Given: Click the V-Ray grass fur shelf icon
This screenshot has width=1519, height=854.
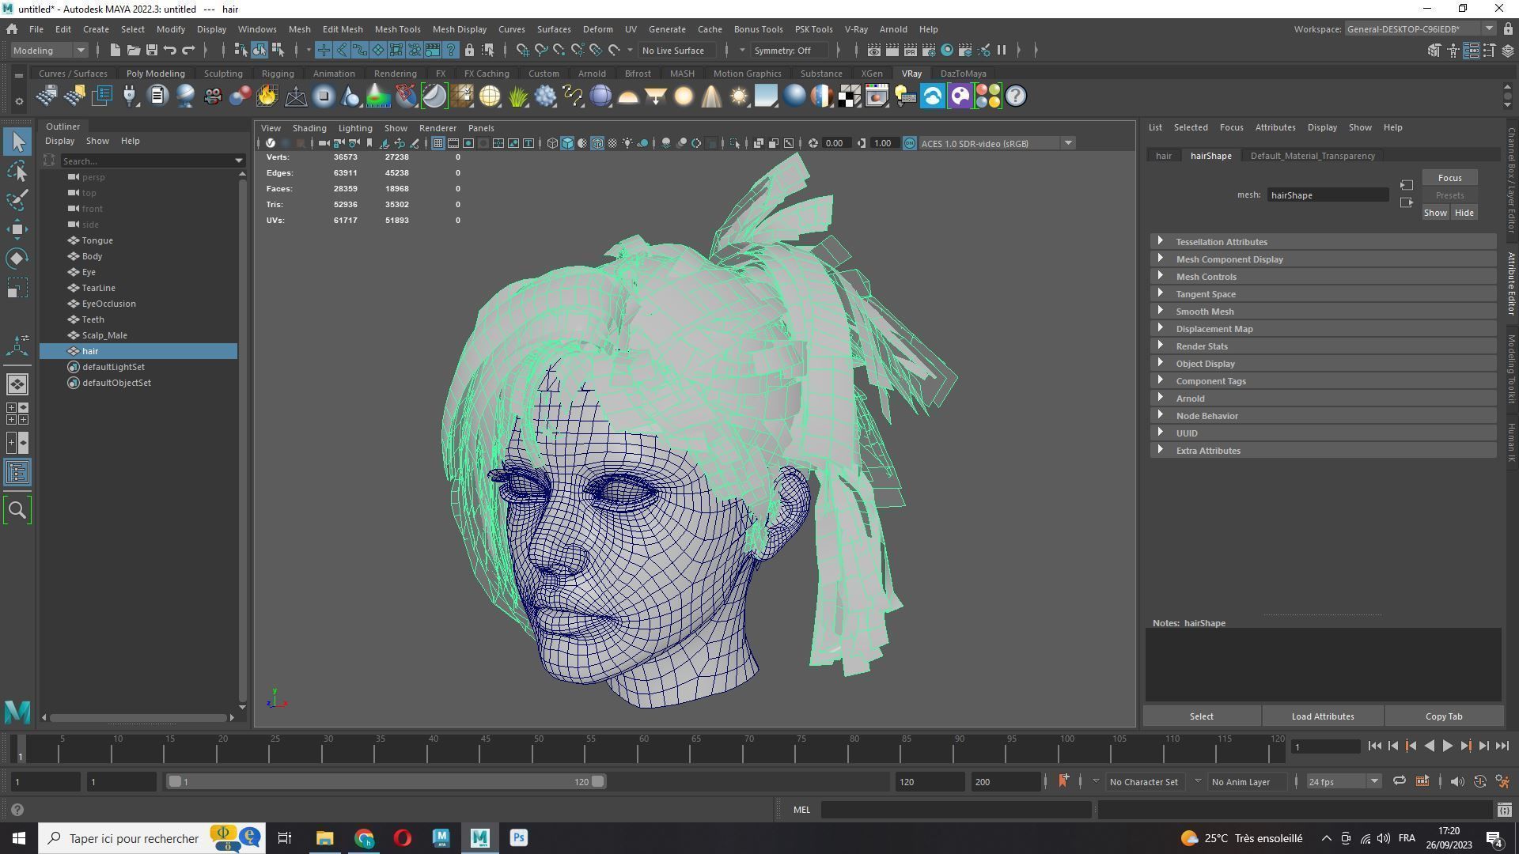Looking at the screenshot, I should (x=517, y=96).
